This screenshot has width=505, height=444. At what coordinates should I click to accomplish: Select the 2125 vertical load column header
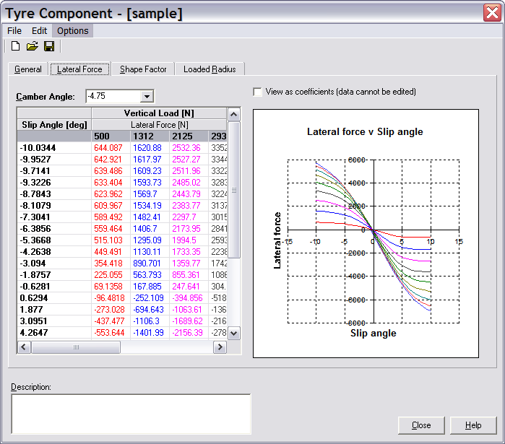pos(189,136)
